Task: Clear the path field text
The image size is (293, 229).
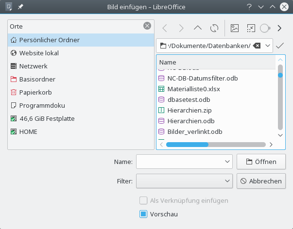Action: coord(257,46)
